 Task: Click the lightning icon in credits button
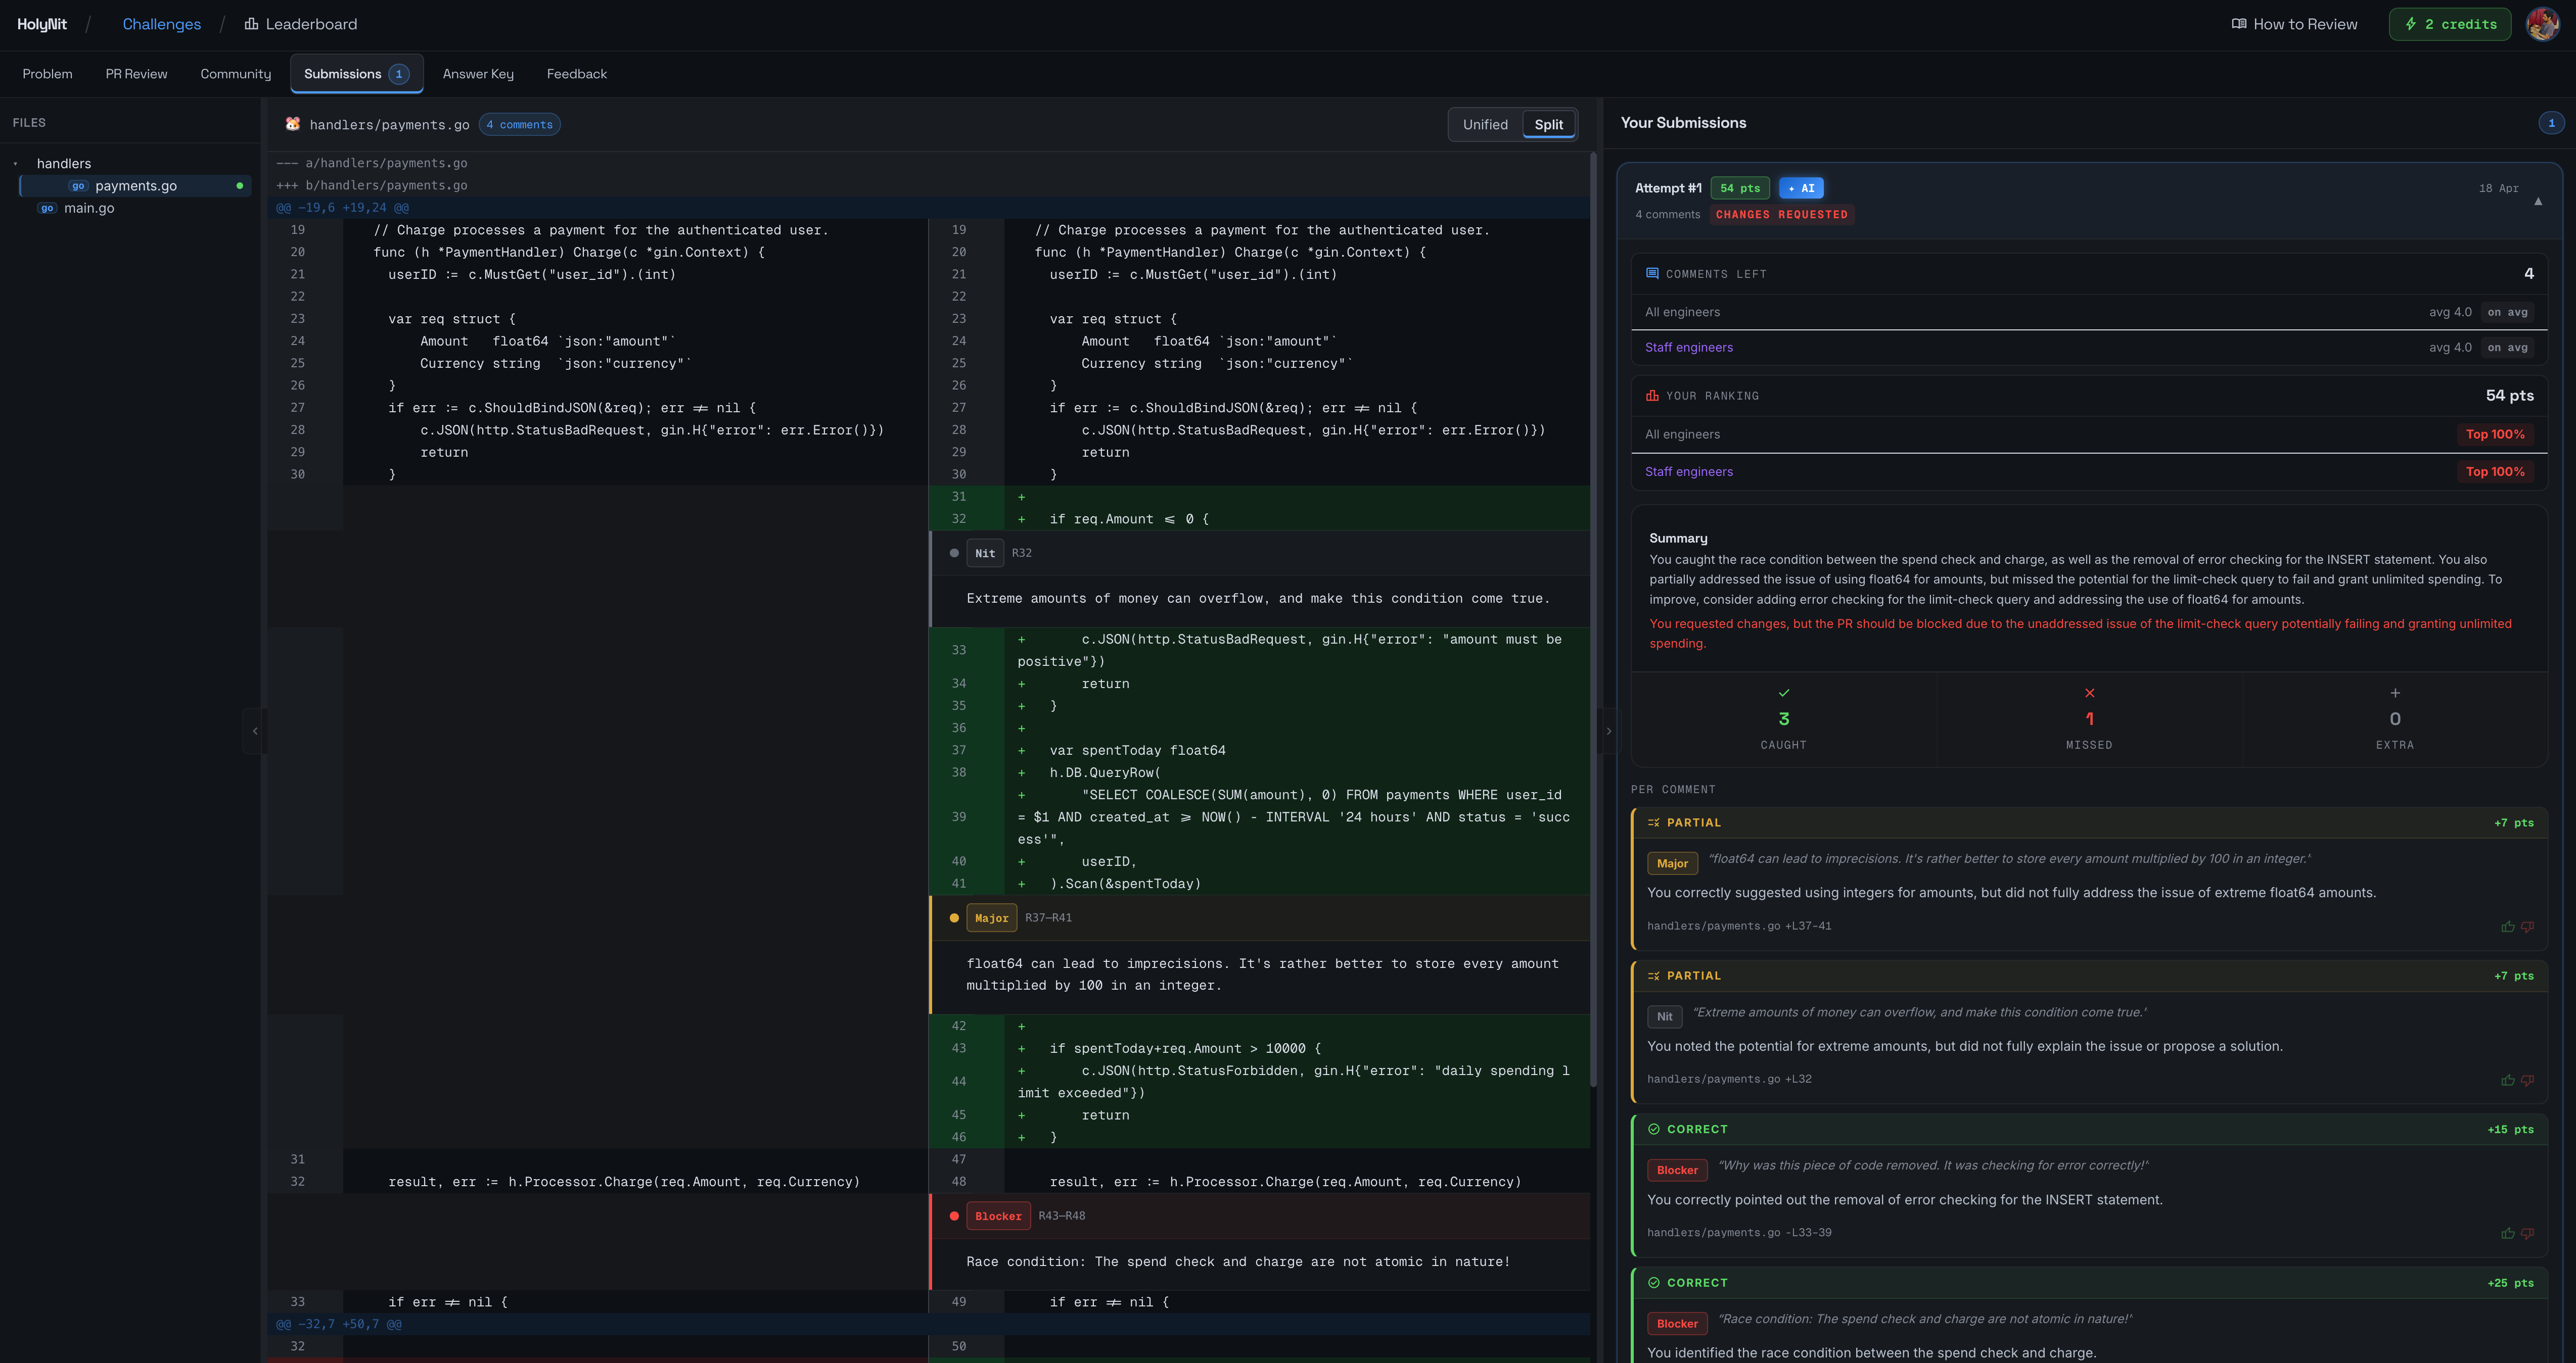pos(2411,24)
